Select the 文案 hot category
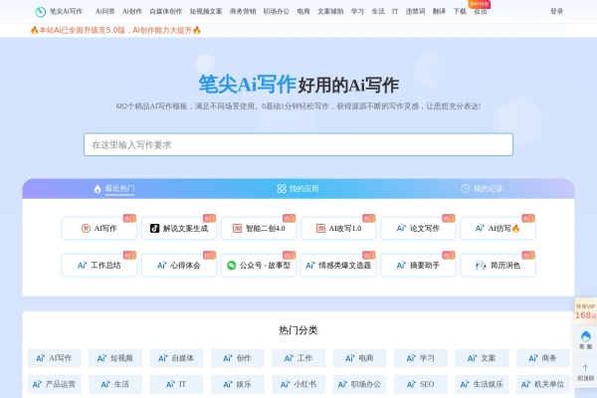This screenshot has width=597, height=398. (482, 358)
